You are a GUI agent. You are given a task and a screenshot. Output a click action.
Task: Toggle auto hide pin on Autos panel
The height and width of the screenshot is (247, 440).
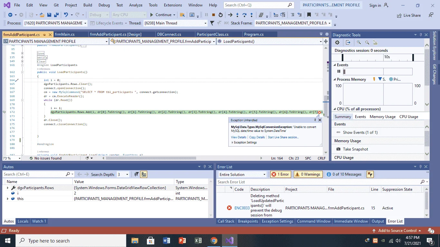coord(205,167)
